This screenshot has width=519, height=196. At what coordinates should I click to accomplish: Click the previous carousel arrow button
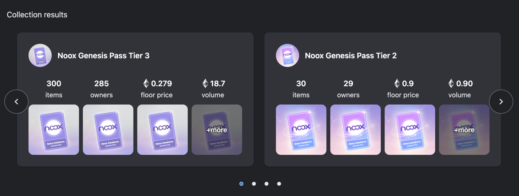pos(16,102)
